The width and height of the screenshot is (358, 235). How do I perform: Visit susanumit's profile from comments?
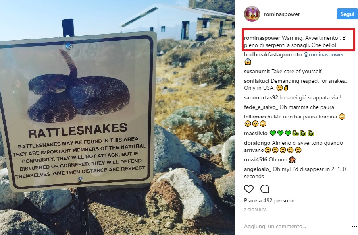(257, 72)
